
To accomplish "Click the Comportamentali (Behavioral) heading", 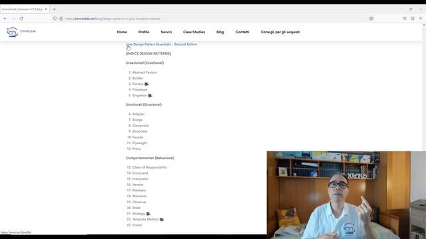I will (x=150, y=158).
